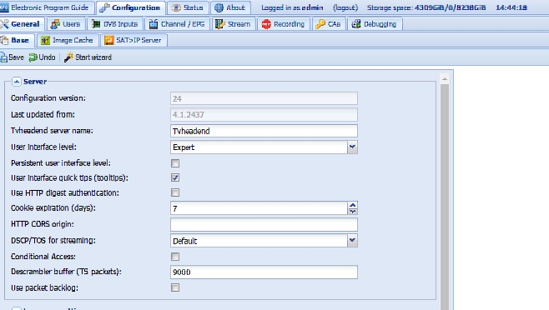Open the SAT>IP Server sub-tab
The image size is (549, 310).
tap(133, 40)
